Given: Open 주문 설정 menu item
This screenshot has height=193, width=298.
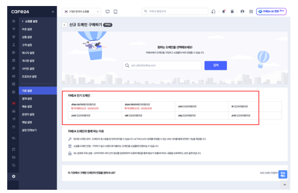Looking at the screenshot, I should [27, 29].
